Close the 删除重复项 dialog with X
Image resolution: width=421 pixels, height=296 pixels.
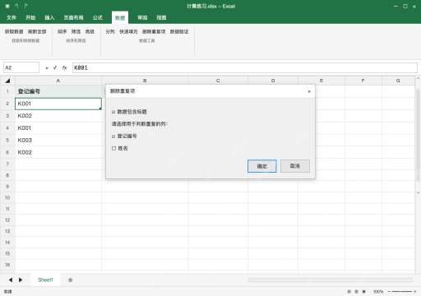click(309, 91)
